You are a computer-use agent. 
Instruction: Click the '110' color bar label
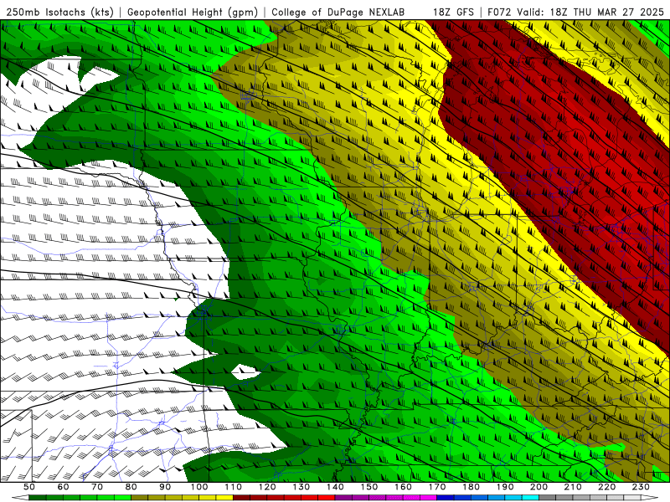coord(234,487)
